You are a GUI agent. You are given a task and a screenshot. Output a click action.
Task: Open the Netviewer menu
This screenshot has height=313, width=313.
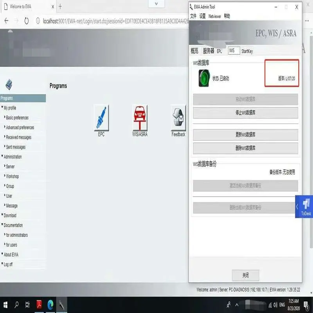point(214,16)
